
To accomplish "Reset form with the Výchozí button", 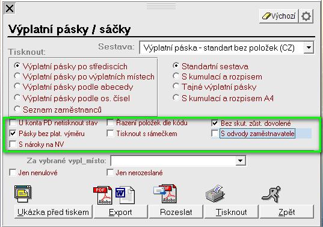I will [x=278, y=16].
